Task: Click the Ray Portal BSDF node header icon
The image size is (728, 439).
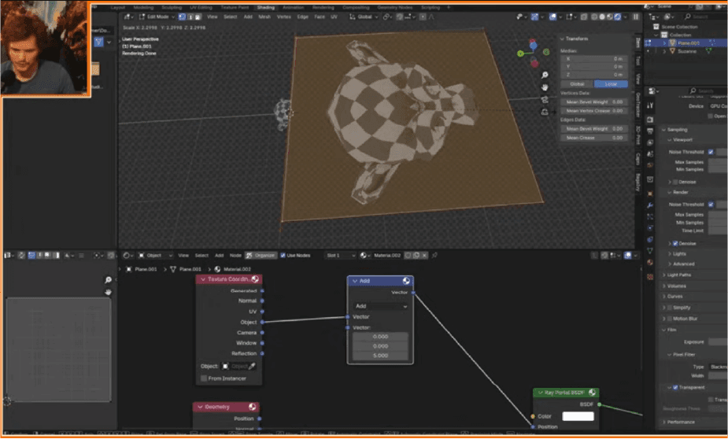Action: (x=591, y=393)
